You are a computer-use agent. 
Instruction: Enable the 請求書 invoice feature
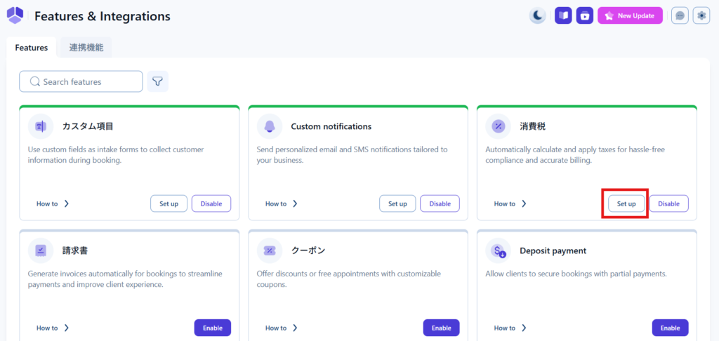(212, 328)
